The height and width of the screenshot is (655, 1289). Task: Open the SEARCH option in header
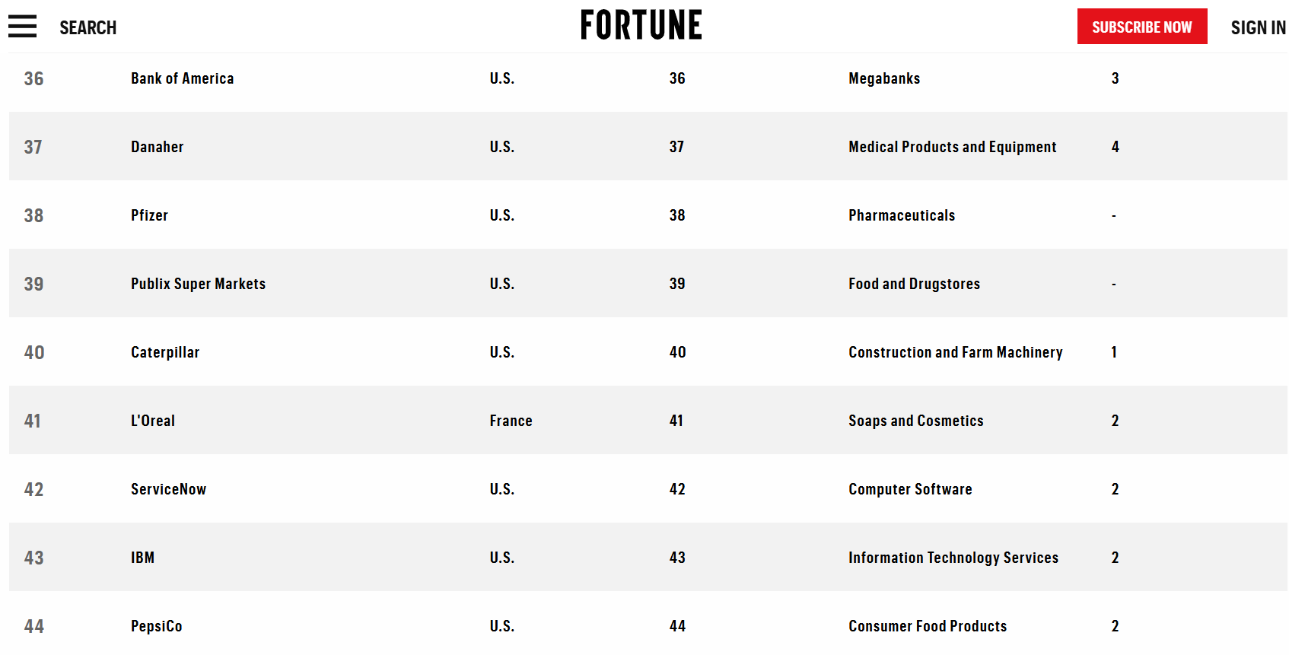point(88,28)
